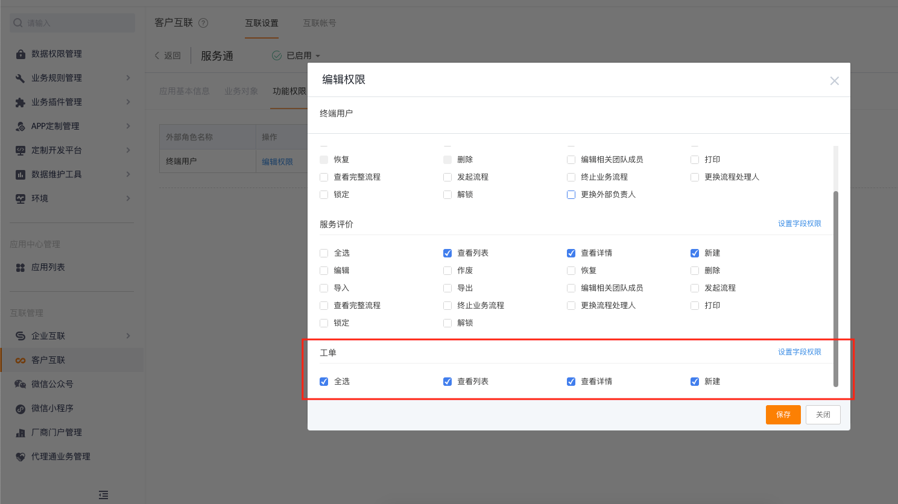Save permissions with 保存 button
The height and width of the screenshot is (504, 898).
(783, 415)
